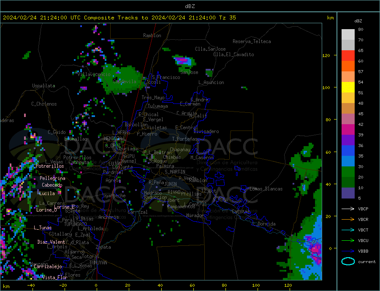The image size is (380, 291).
Task: Click the blue VBBB arrow legend icon
Action: click(x=348, y=251)
